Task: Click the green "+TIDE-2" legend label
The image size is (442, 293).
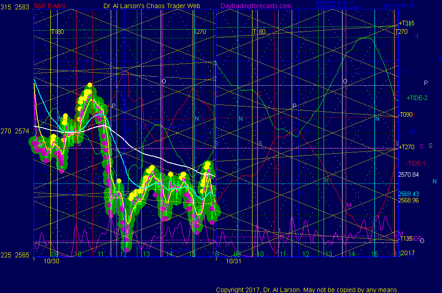Action: pyautogui.click(x=417, y=98)
